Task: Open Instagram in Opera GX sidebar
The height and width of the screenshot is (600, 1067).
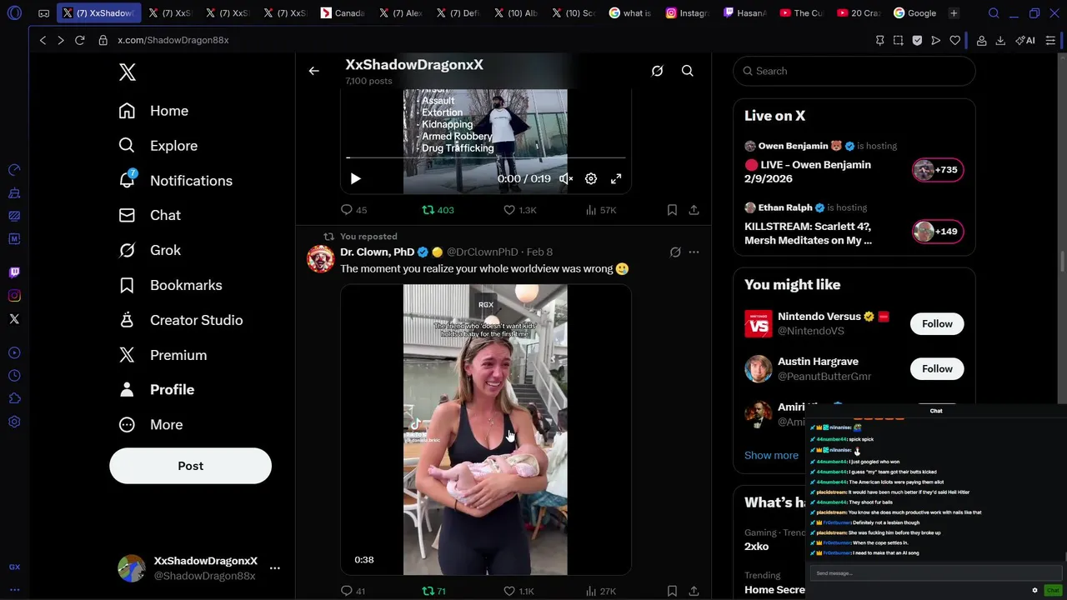Action: coord(14,296)
